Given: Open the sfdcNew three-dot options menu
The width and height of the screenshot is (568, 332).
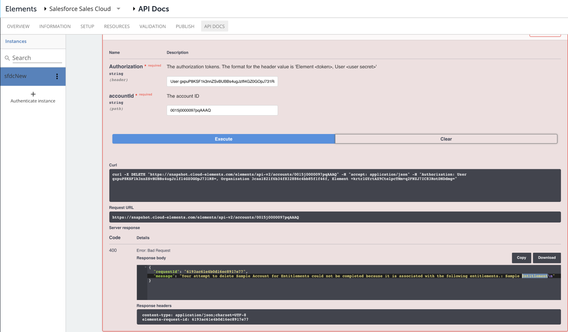Looking at the screenshot, I should pyautogui.click(x=57, y=76).
